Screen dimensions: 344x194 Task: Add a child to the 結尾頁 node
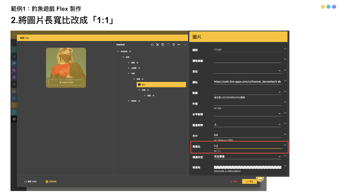(x=139, y=101)
